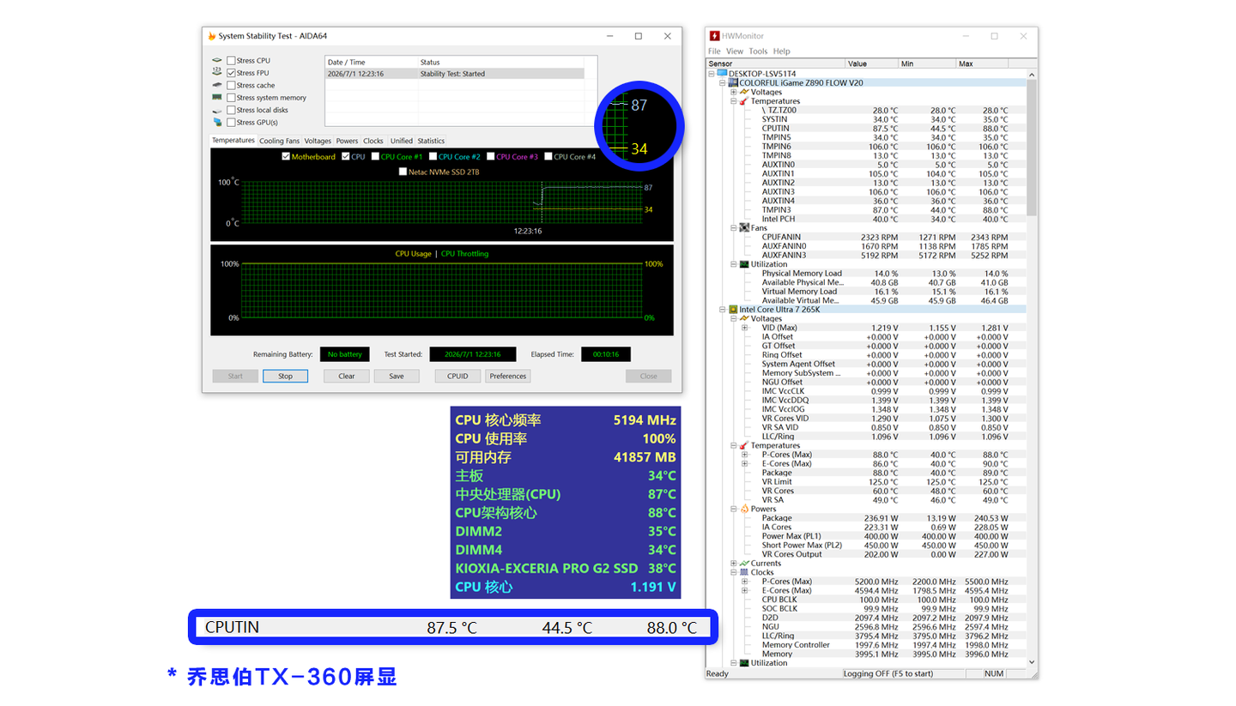This screenshot has width=1236, height=706.
Task: Click the Stress system memory RAM icon
Action: 217,98
